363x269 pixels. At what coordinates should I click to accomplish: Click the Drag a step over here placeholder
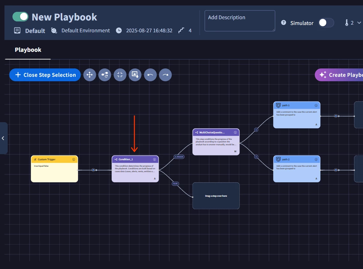tap(216, 196)
